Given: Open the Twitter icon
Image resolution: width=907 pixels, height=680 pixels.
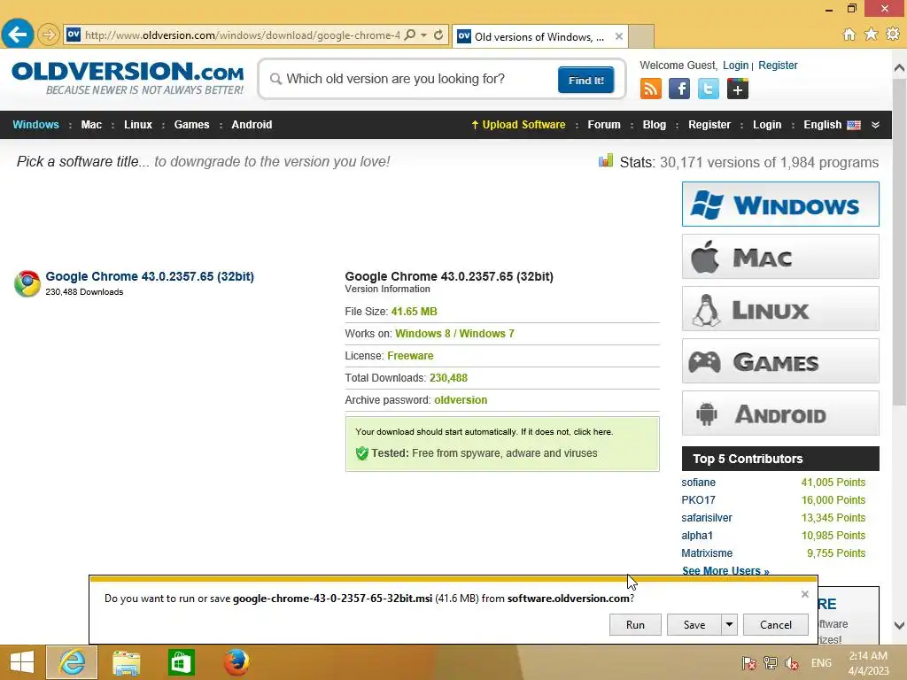Looking at the screenshot, I should point(709,89).
